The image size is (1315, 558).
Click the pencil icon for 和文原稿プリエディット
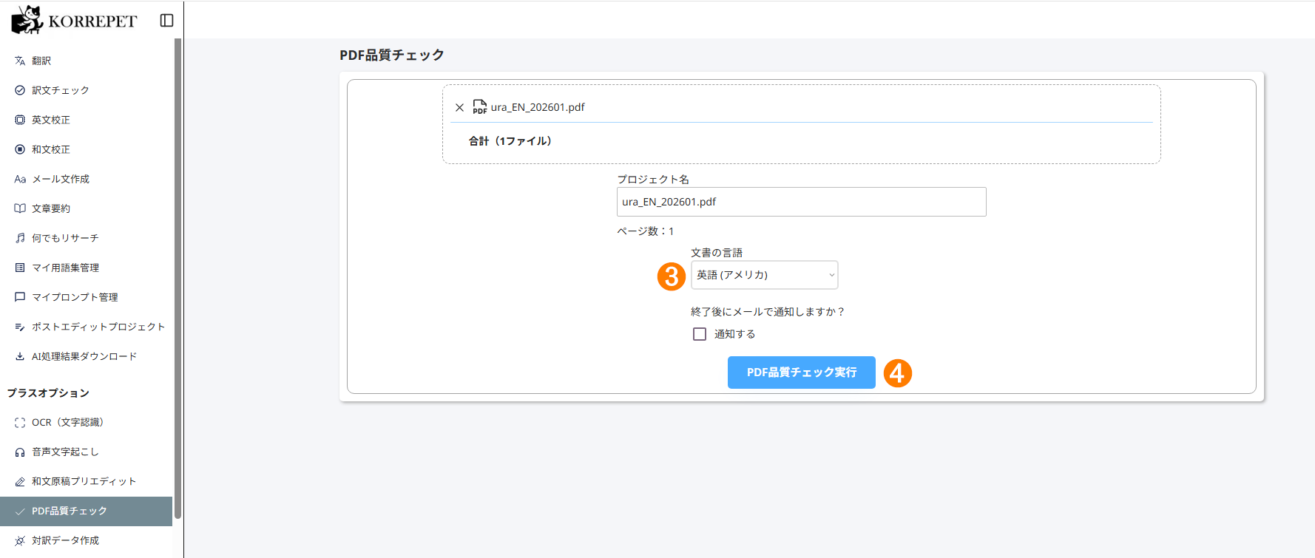[x=20, y=482]
